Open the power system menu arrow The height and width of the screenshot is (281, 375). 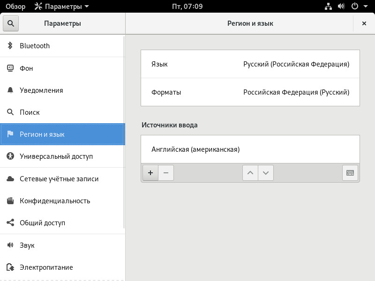[366, 6]
